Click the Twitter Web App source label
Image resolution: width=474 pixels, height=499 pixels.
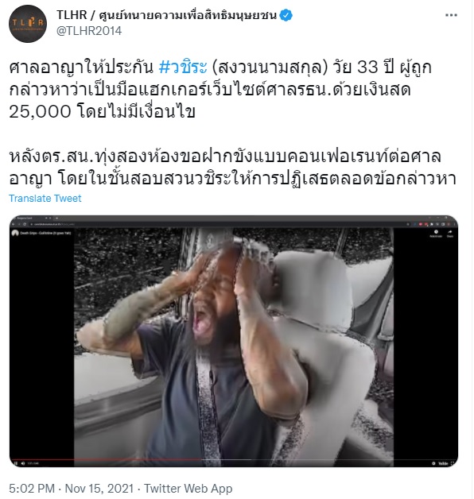pyautogui.click(x=188, y=488)
